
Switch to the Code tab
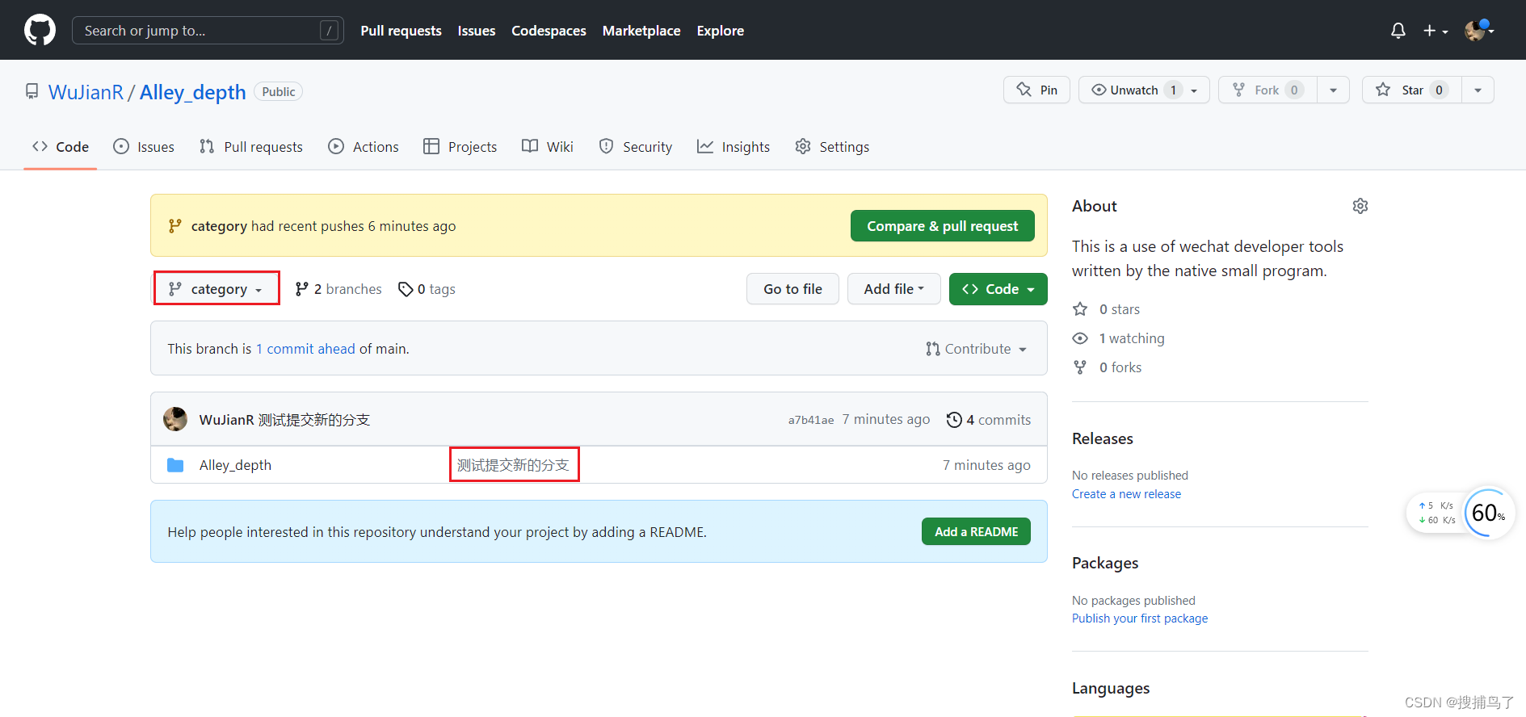(x=61, y=147)
